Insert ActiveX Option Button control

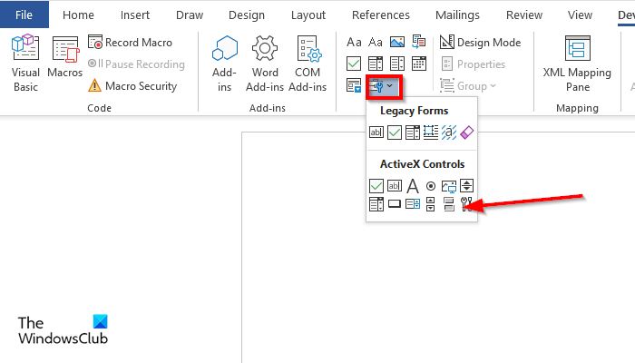(431, 186)
